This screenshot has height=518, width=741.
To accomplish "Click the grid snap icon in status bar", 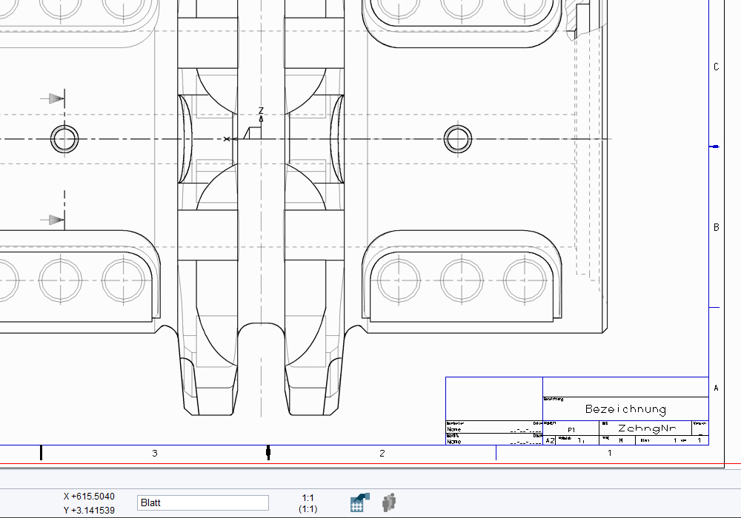I will 359,503.
